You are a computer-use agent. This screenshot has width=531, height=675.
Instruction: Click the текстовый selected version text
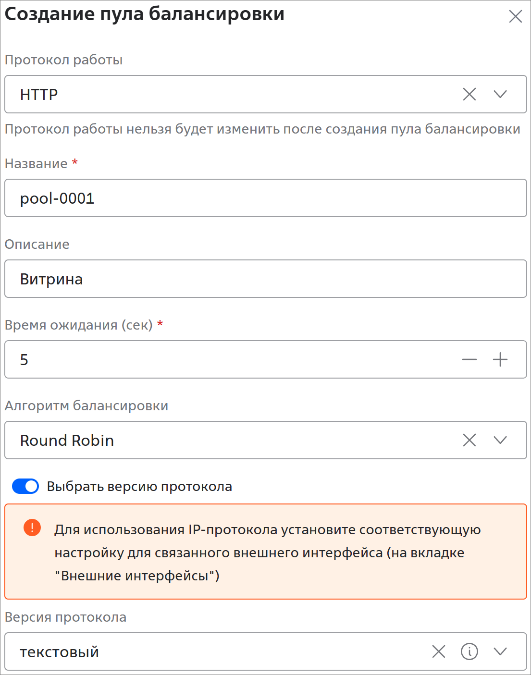(59, 652)
